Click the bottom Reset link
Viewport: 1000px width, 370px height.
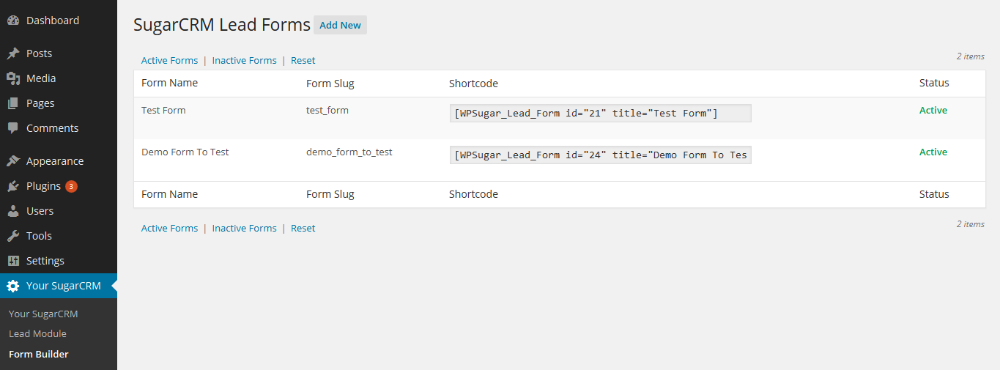coord(303,228)
